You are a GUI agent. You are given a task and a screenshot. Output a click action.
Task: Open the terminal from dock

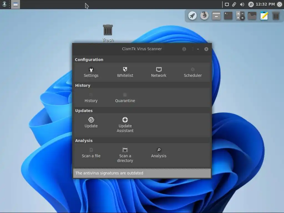tap(228, 16)
